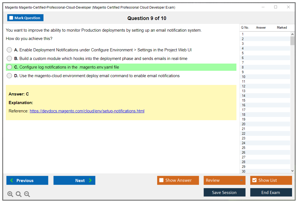Select answer D radio button
Image resolution: width=299 pixels, height=204 pixels.
tap(9, 76)
